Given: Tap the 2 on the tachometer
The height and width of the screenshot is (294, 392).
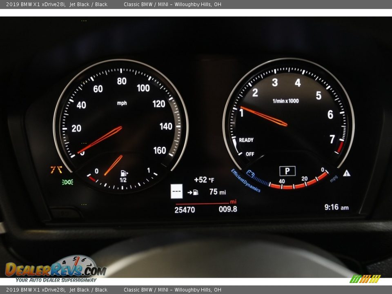Looking at the screenshot, I should pos(255,93).
